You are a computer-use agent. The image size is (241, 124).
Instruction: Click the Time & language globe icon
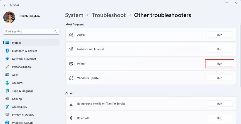[7, 91]
